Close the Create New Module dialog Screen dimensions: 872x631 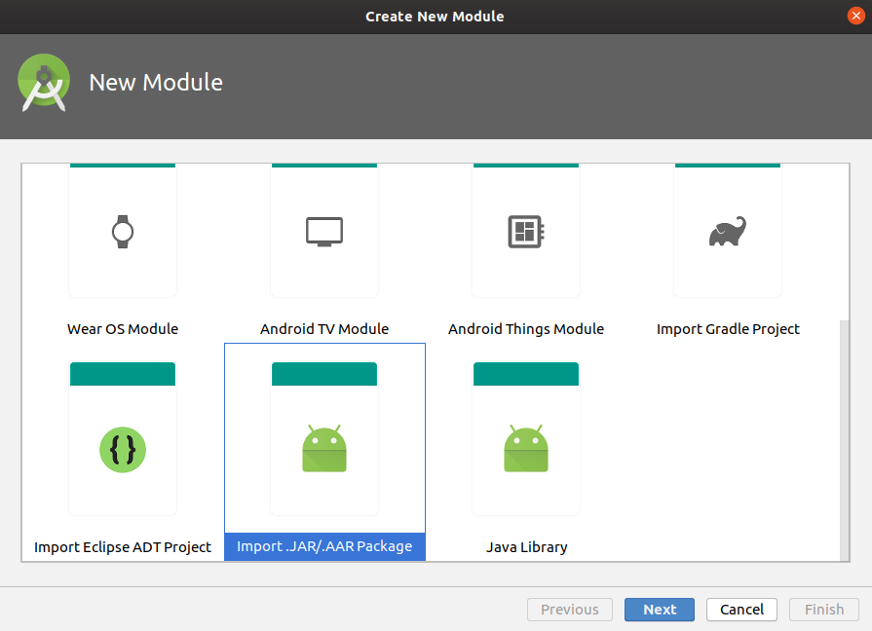856,16
